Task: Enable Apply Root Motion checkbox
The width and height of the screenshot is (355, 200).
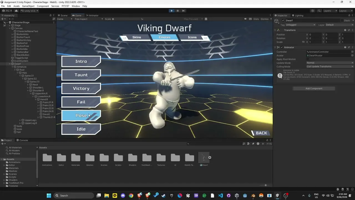Action: tap(308, 59)
